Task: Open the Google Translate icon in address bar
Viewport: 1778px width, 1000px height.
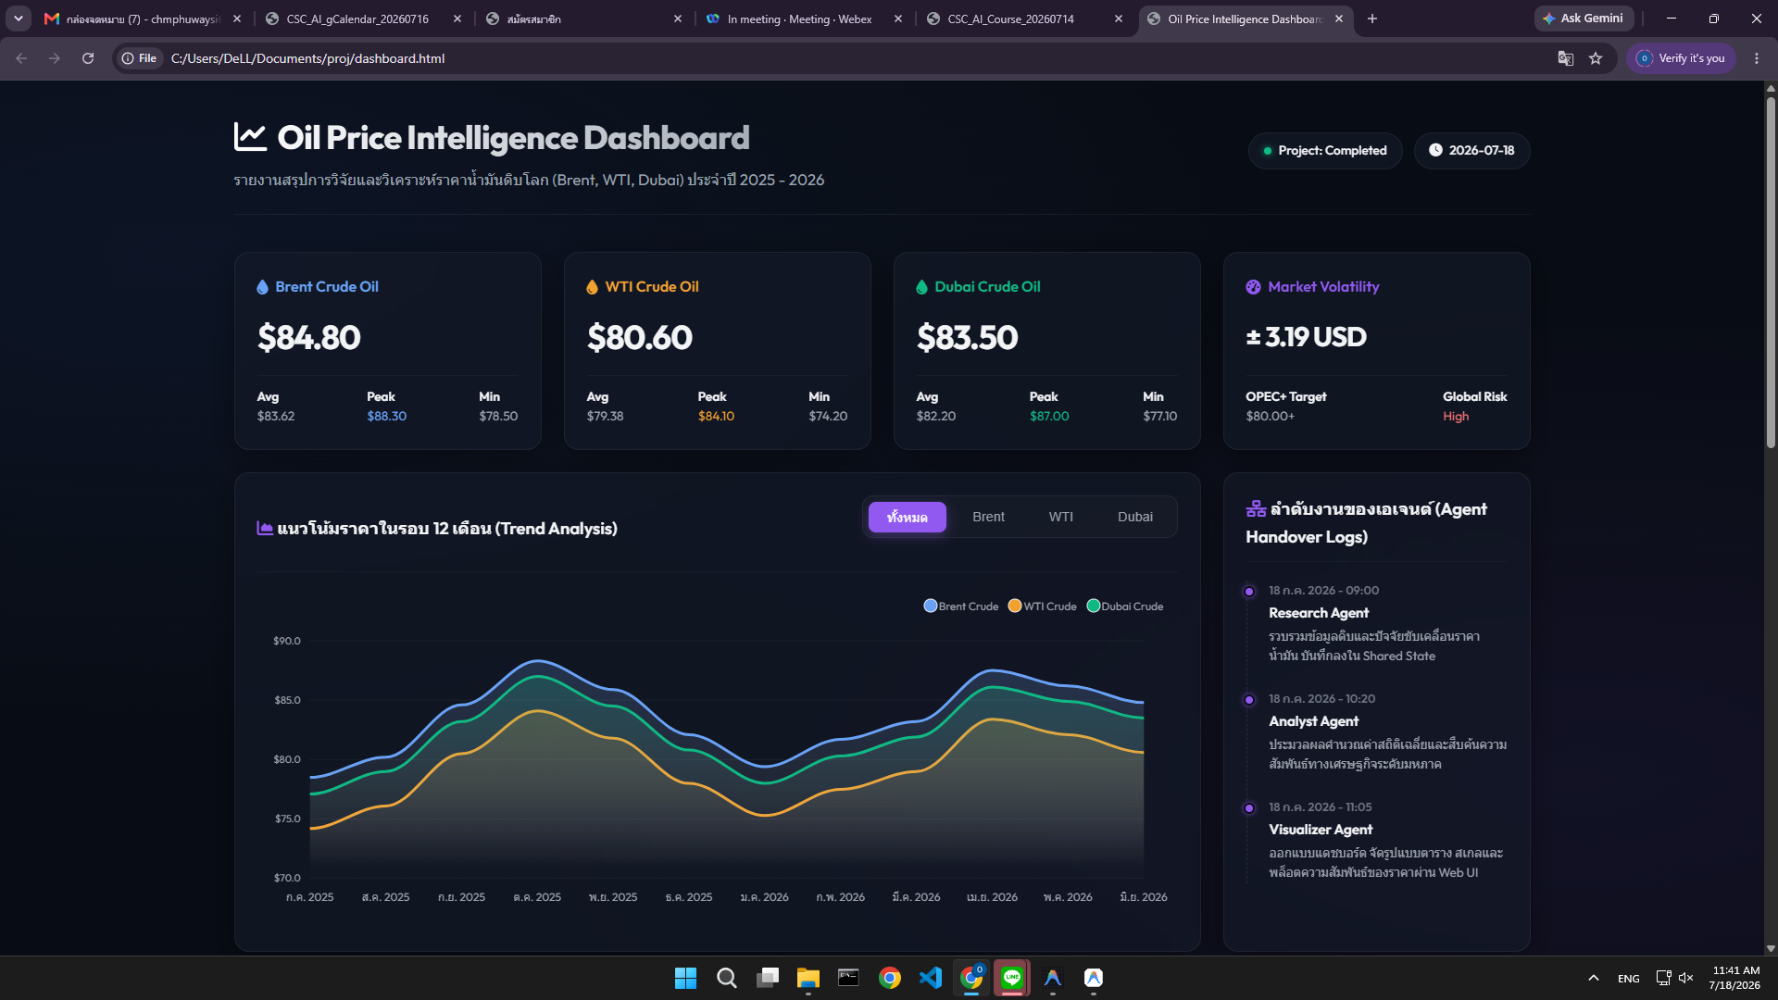Action: [x=1566, y=58]
